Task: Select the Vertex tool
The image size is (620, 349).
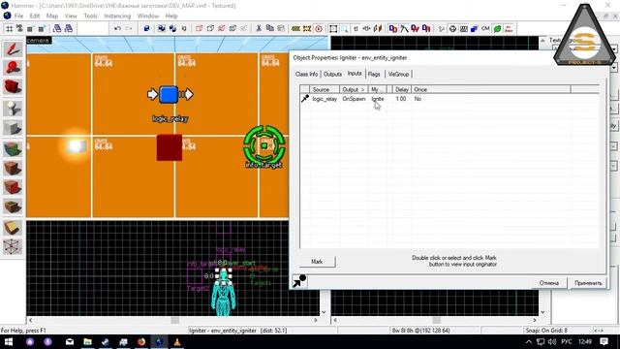Action: (x=13, y=246)
